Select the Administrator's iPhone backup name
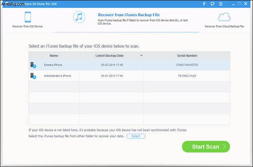The width and height of the screenshot is (253, 167). click(58, 76)
